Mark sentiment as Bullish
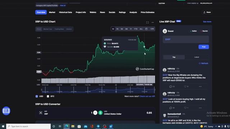 click(x=193, y=31)
